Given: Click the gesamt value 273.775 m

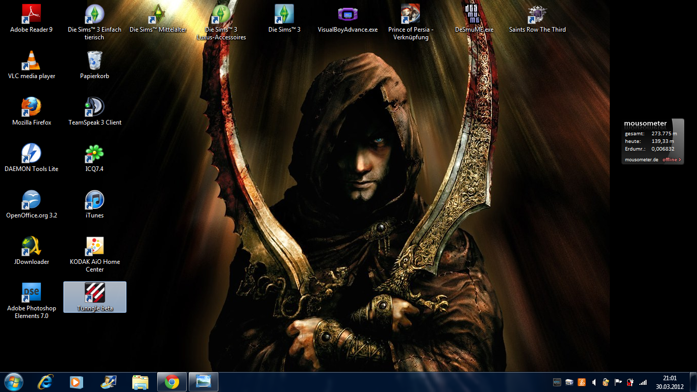Looking at the screenshot, I should (x=664, y=134).
